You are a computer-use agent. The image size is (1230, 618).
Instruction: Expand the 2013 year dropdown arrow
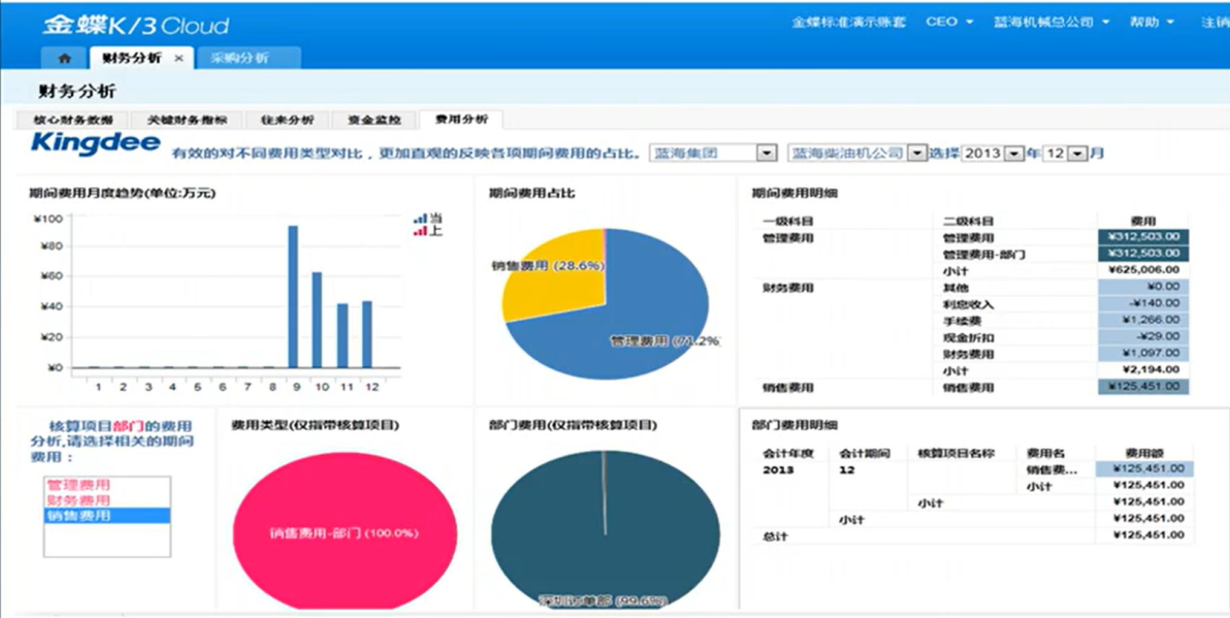1013,154
